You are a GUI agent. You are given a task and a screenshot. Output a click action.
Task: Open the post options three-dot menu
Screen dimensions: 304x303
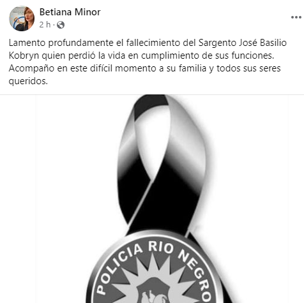point(296,17)
